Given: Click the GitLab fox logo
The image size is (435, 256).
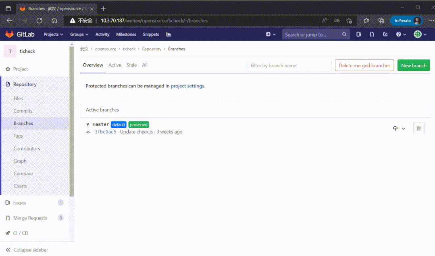Looking at the screenshot, I should click(9, 35).
